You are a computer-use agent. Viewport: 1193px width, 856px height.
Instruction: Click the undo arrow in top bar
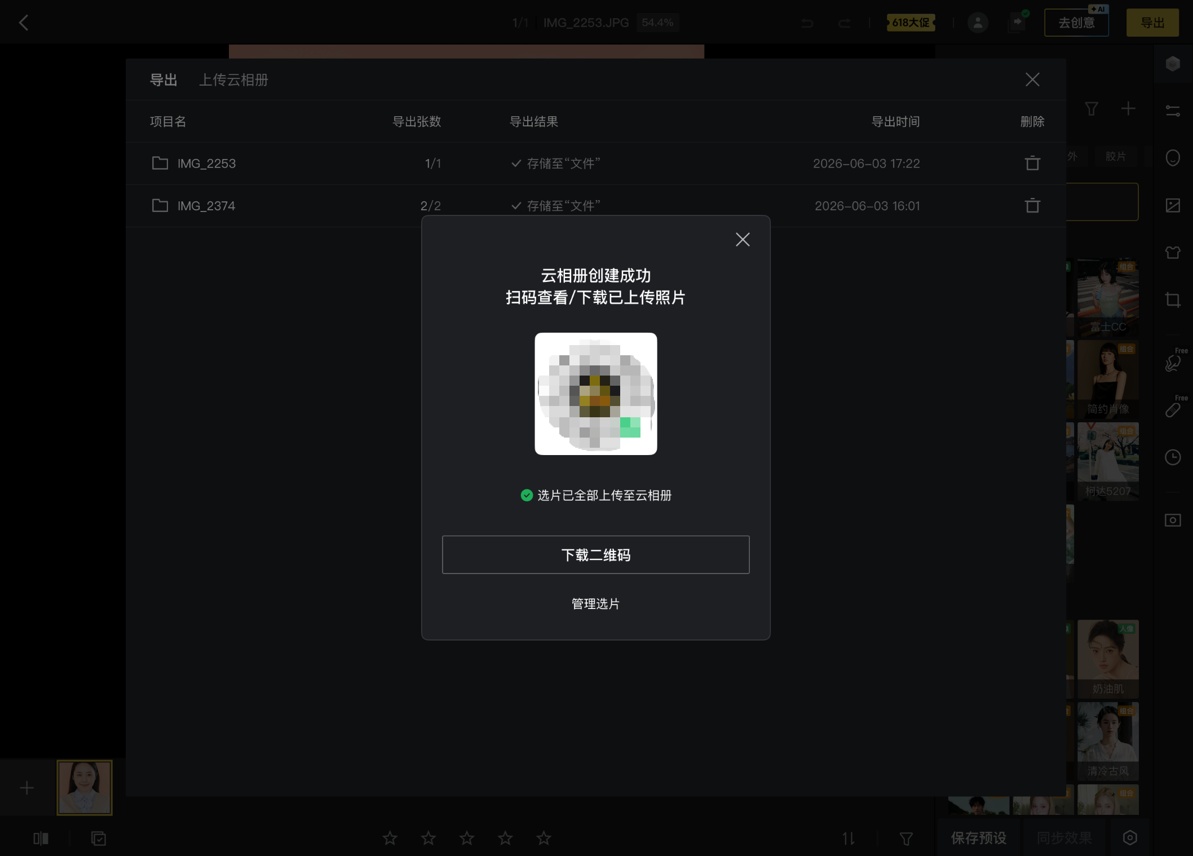click(x=807, y=23)
